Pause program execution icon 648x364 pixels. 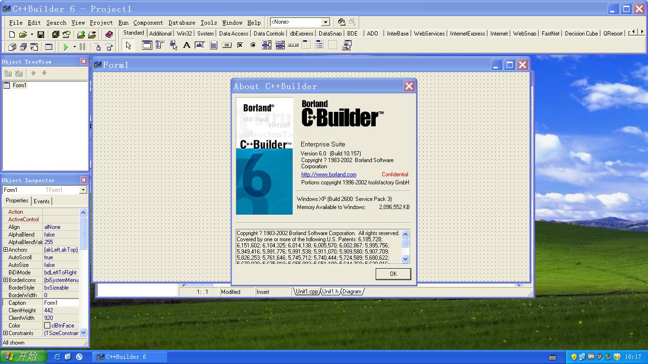(x=82, y=46)
